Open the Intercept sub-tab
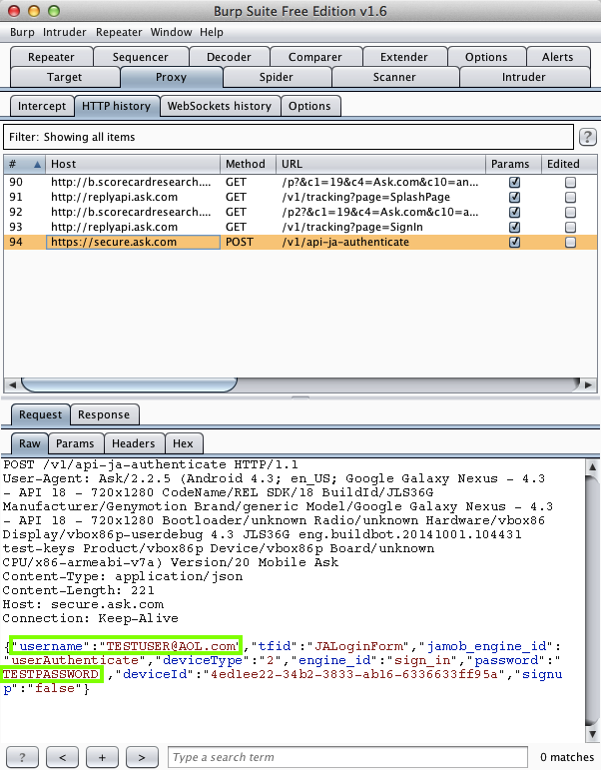The height and width of the screenshot is (770, 601). pos(42,106)
